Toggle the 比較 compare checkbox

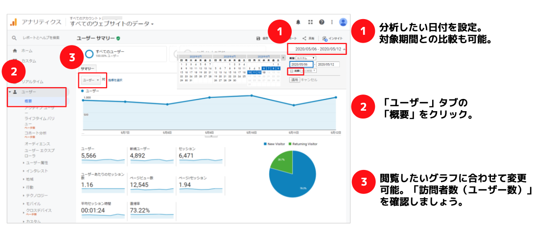(x=291, y=71)
